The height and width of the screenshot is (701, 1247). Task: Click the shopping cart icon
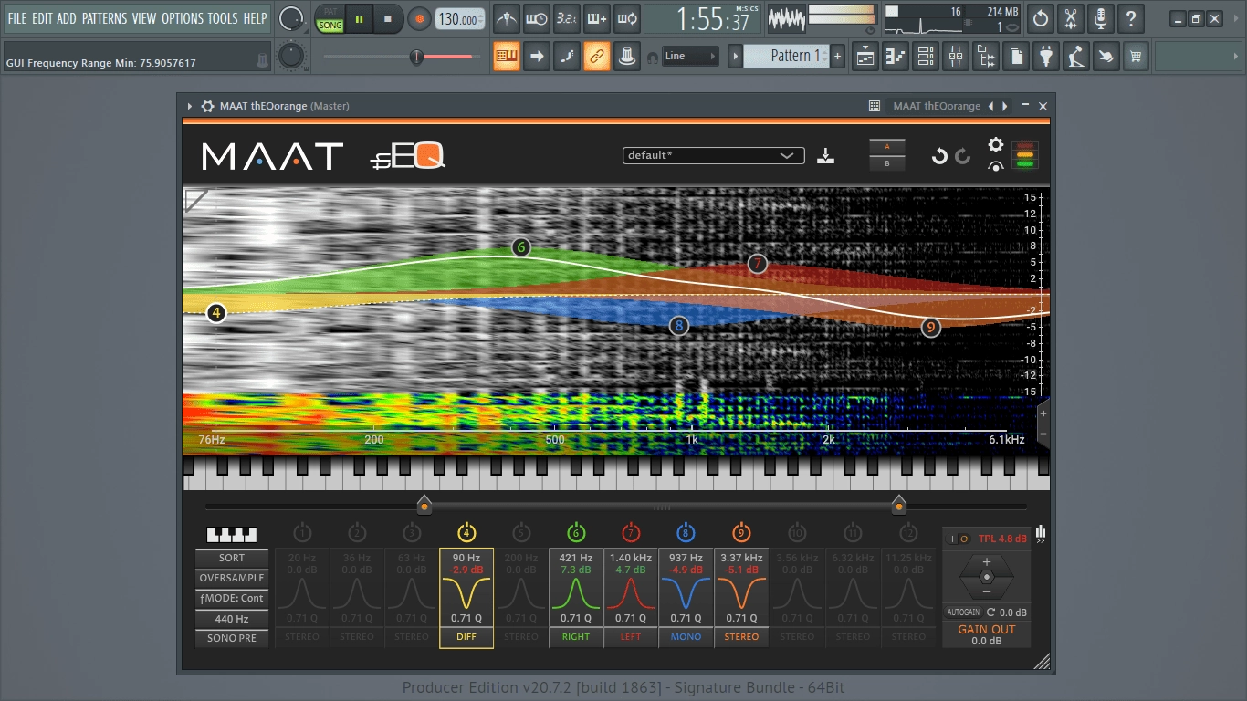1136,56
